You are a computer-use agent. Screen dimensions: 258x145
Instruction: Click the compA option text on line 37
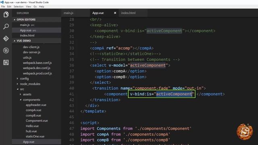(119, 71)
